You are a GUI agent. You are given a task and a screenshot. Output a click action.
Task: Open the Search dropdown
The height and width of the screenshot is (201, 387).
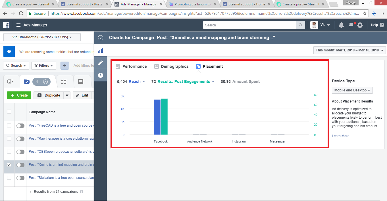(16, 66)
